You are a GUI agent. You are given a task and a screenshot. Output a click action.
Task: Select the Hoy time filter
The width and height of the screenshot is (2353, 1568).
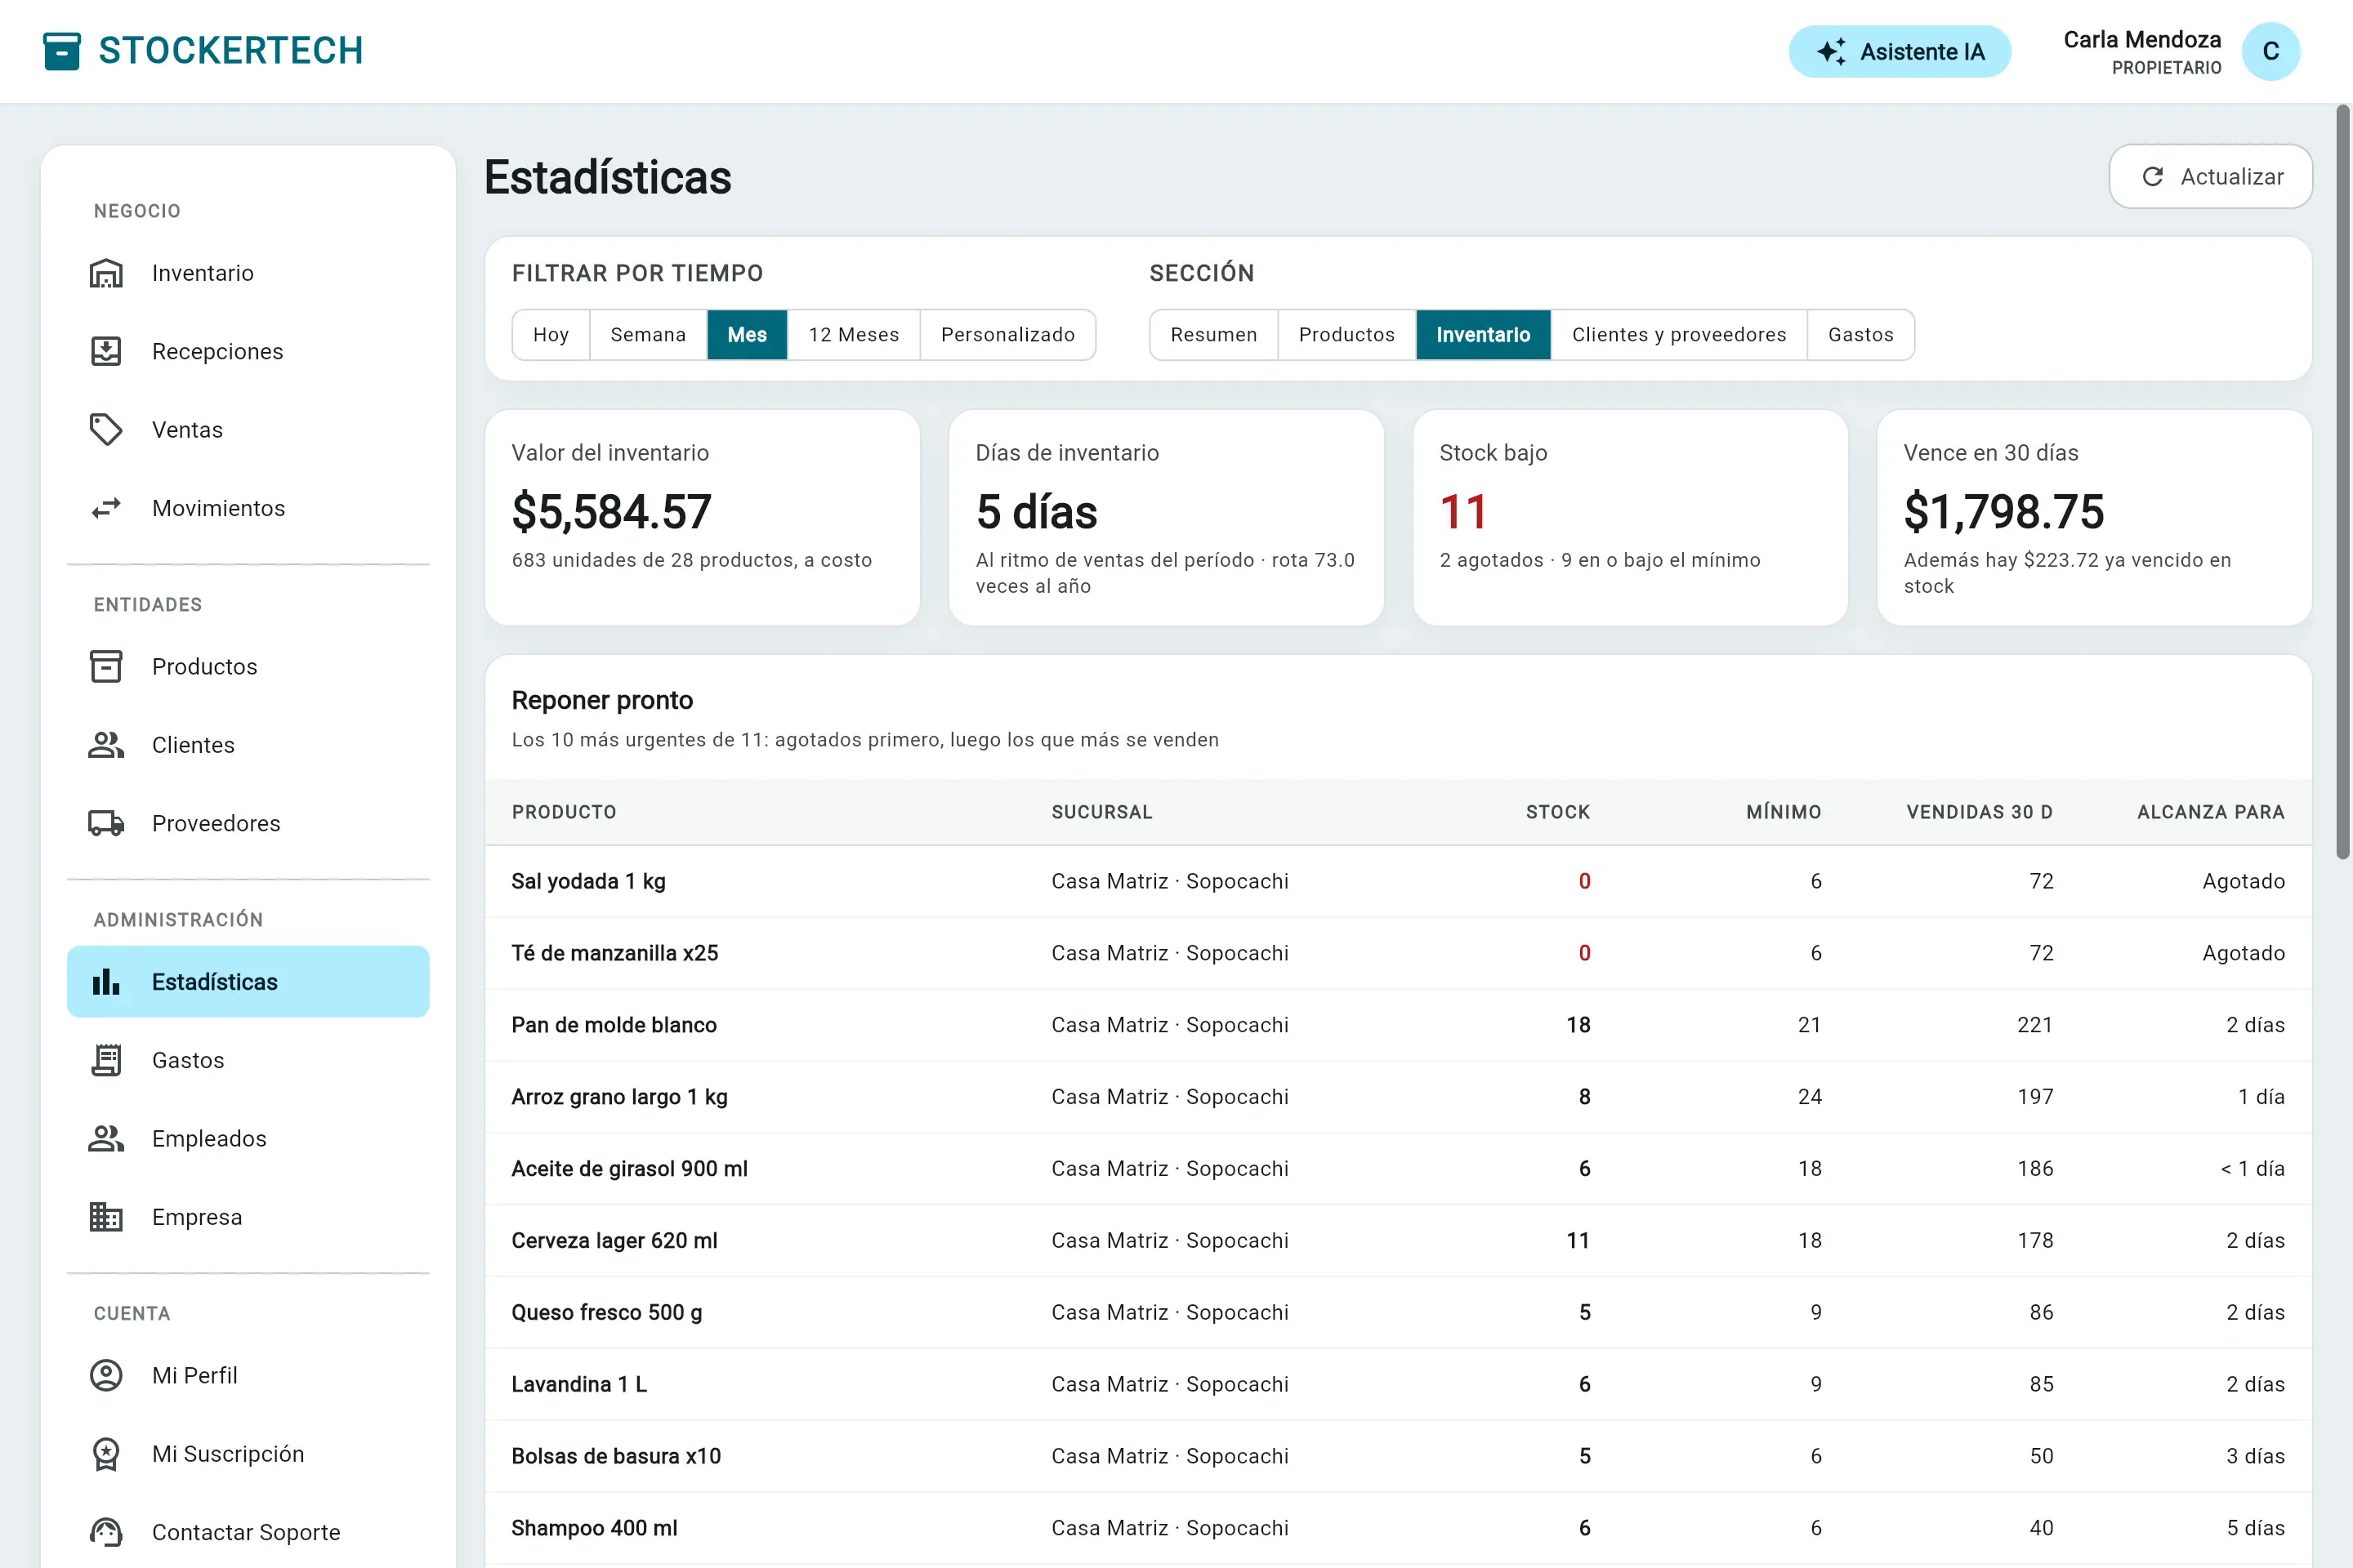click(x=551, y=335)
